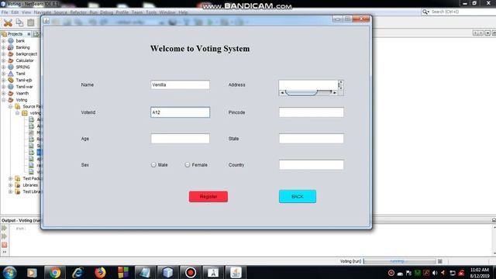Click the Re-run icon in Output panel
The image size is (496, 279).
(5, 228)
